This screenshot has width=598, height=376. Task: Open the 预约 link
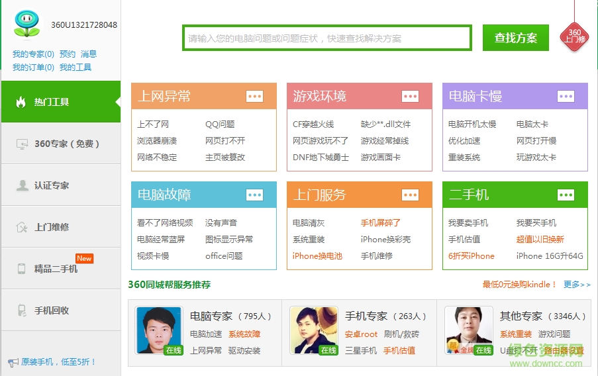(x=68, y=54)
